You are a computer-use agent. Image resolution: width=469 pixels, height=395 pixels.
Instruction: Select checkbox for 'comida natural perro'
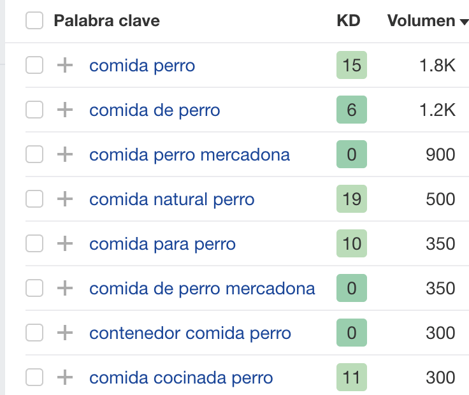[34, 199]
